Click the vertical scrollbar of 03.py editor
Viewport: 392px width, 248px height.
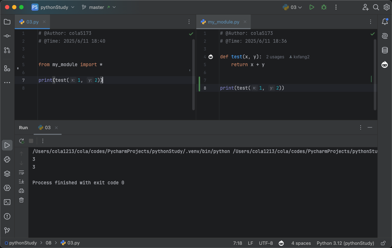click(193, 74)
